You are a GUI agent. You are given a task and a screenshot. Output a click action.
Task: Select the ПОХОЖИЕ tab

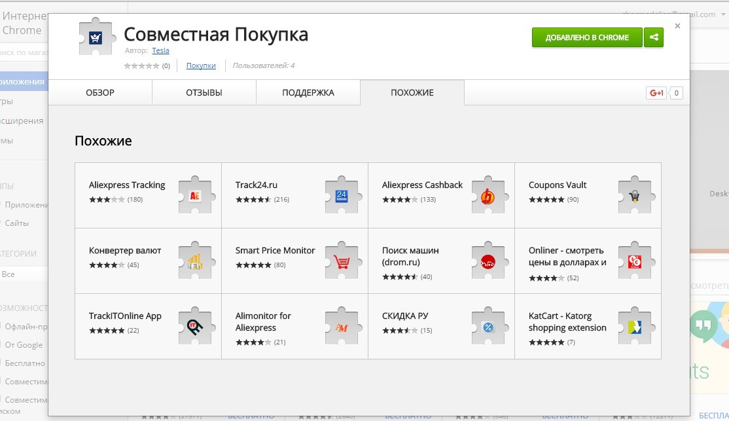pos(412,92)
